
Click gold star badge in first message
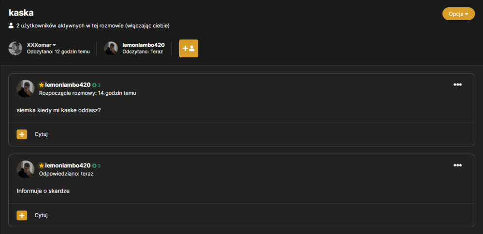pyautogui.click(x=42, y=85)
